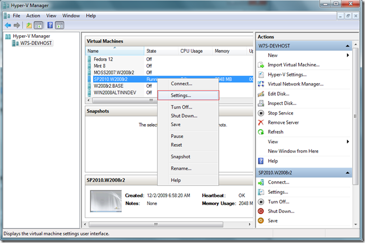Click the Hyper-V Manager root node icon
Viewport: 365px width, 243px height.
click(8, 36)
